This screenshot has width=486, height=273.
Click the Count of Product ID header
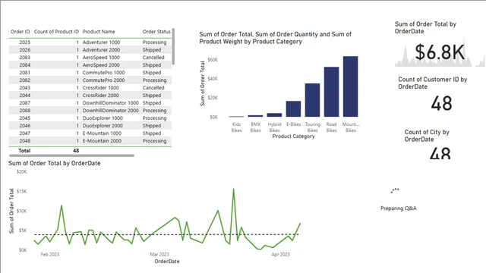[56, 32]
